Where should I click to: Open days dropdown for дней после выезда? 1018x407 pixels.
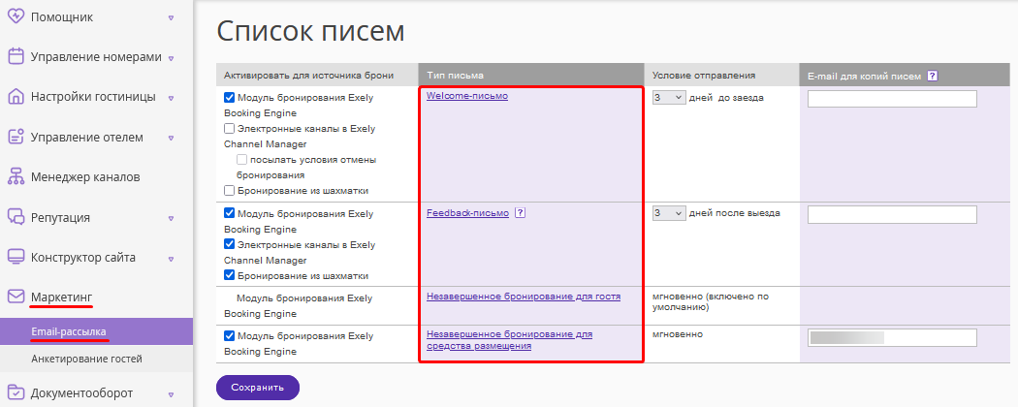click(669, 213)
